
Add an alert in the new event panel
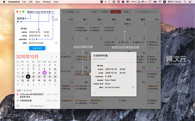pyautogui.click(x=56, y=43)
